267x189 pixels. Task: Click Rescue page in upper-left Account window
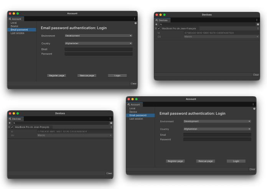point(87,76)
